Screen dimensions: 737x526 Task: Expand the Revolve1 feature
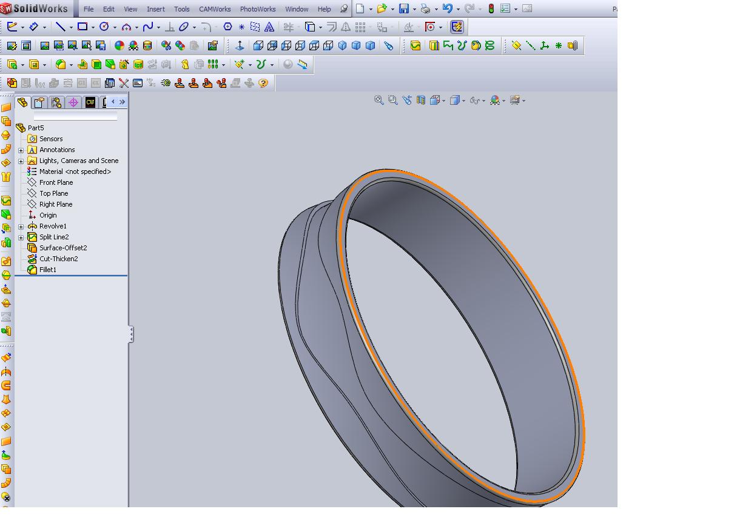21,227
